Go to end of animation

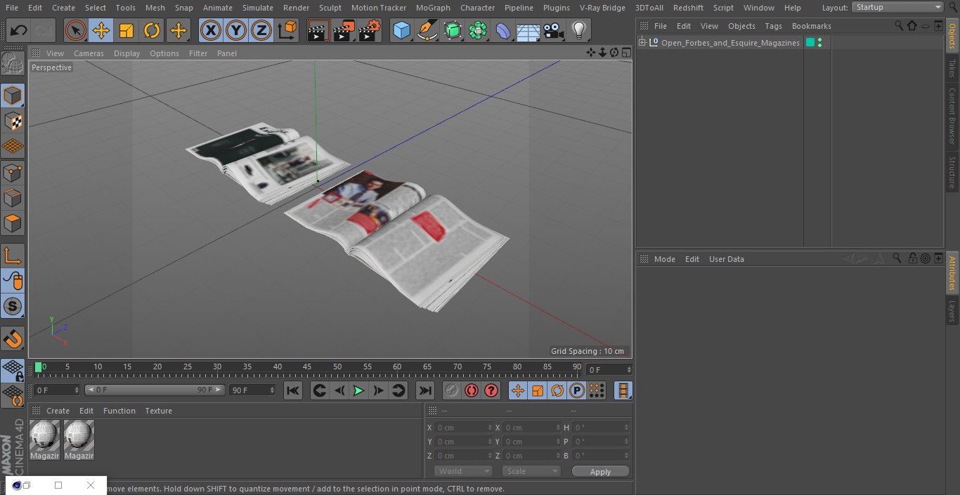pyautogui.click(x=425, y=390)
